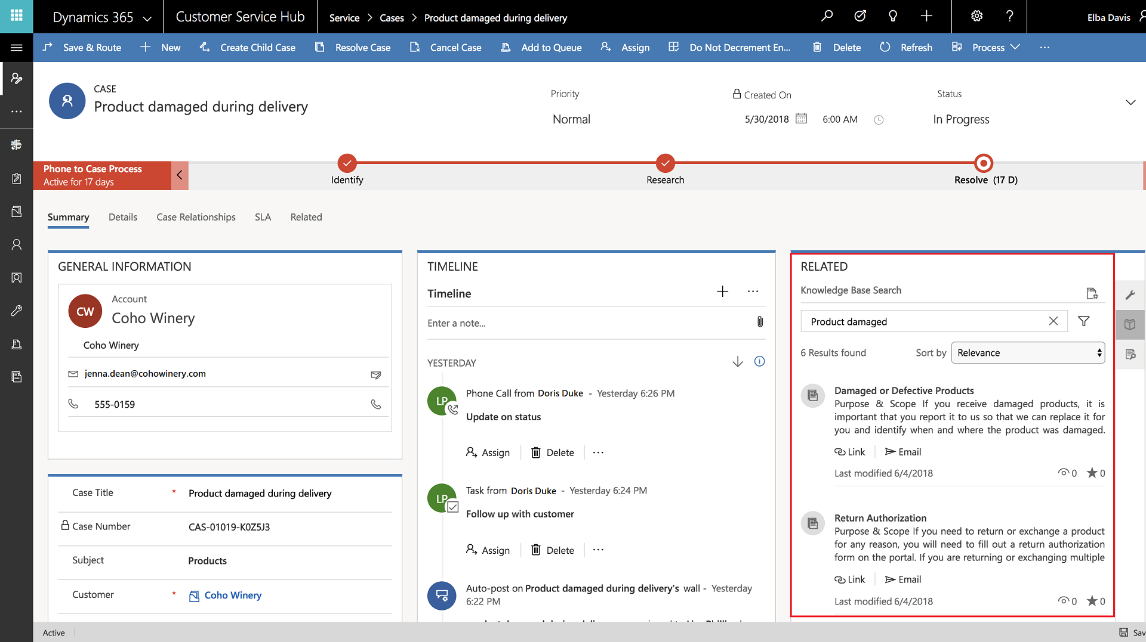Switch to the Details tab
The height and width of the screenshot is (642, 1146).
pos(123,217)
